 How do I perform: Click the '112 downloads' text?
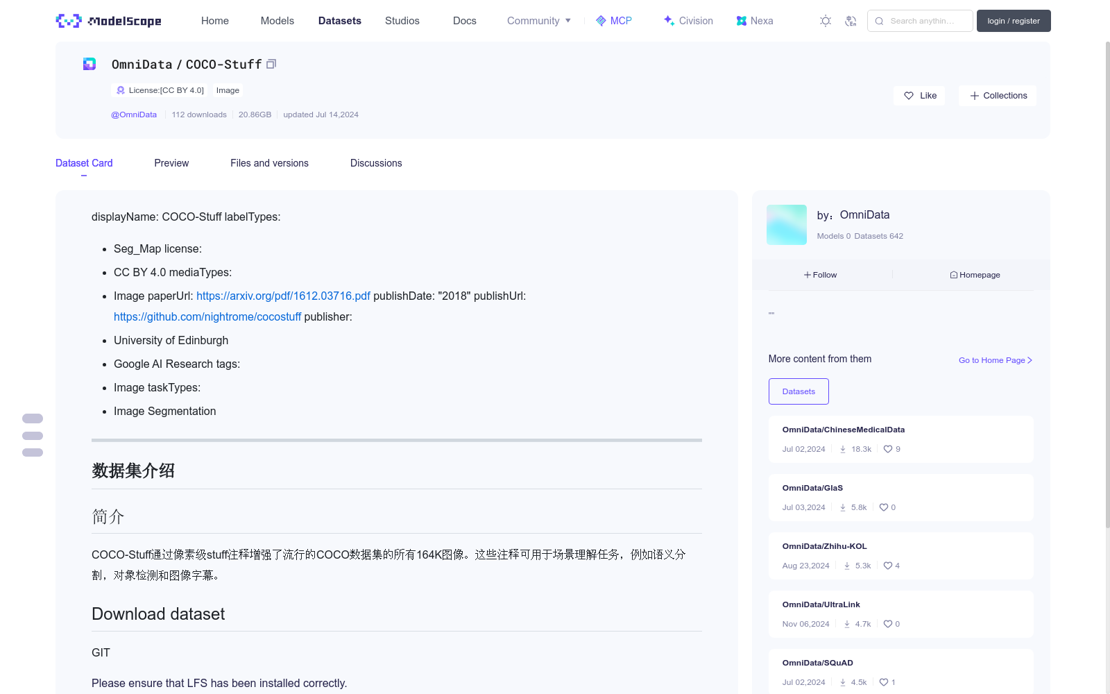tap(199, 115)
